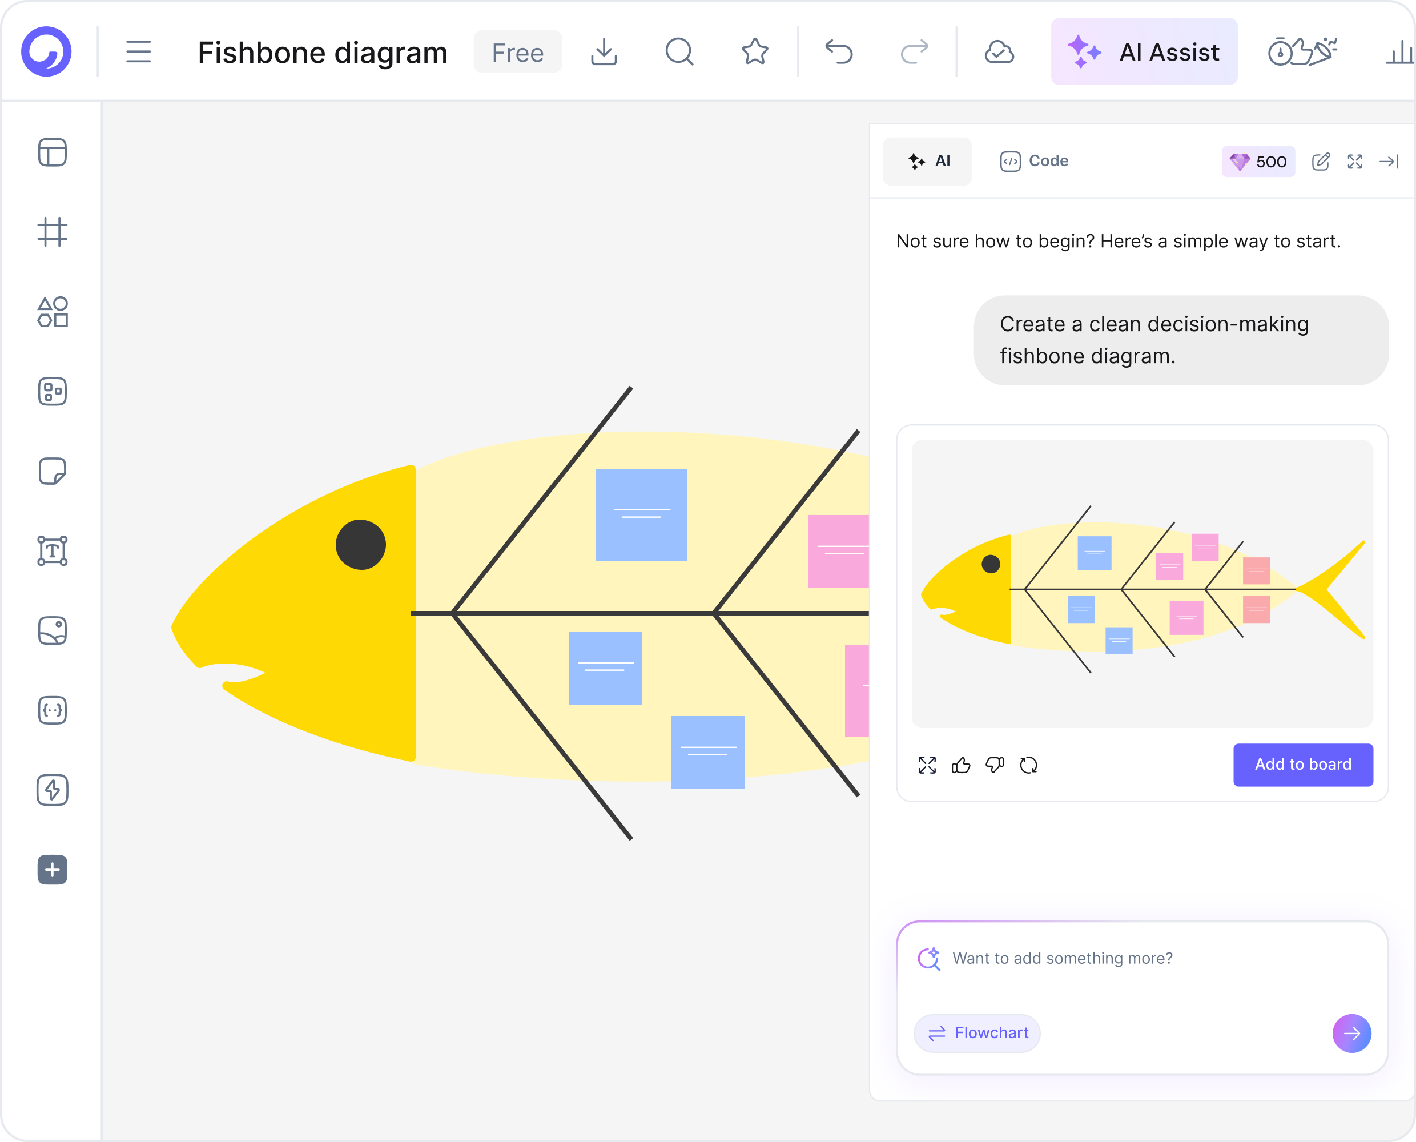This screenshot has height=1142, width=1416.
Task: Click the cloud saved status icon
Action: [999, 51]
